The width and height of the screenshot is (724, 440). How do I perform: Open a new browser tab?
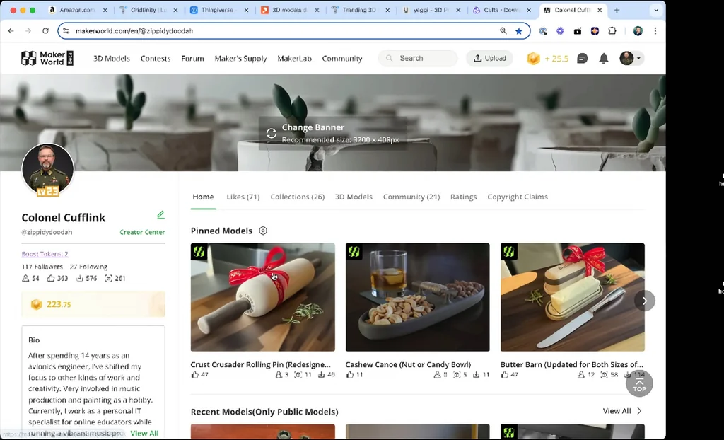pos(617,10)
